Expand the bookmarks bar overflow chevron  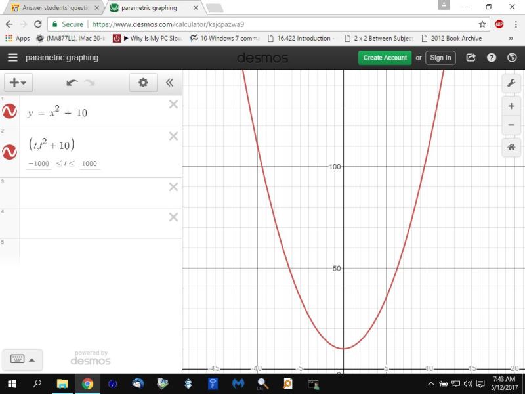point(511,39)
